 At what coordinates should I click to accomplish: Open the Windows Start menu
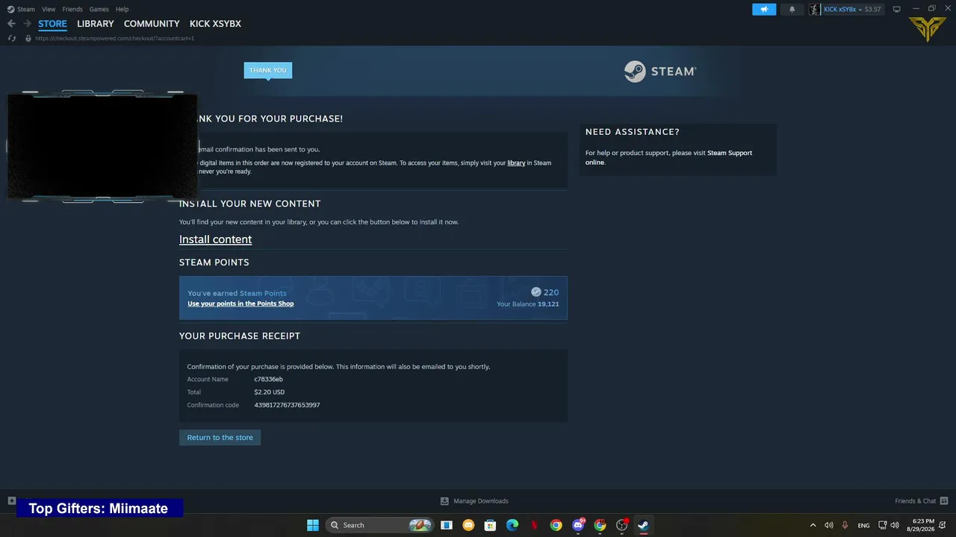click(313, 525)
